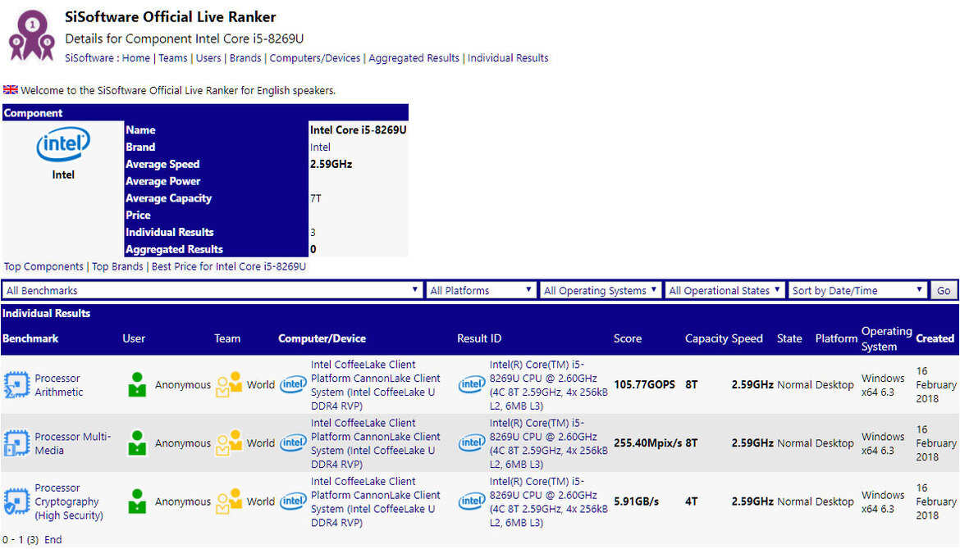Viewport: 960px width, 549px height.
Task: Click the 4T capacity value
Action: 691,501
